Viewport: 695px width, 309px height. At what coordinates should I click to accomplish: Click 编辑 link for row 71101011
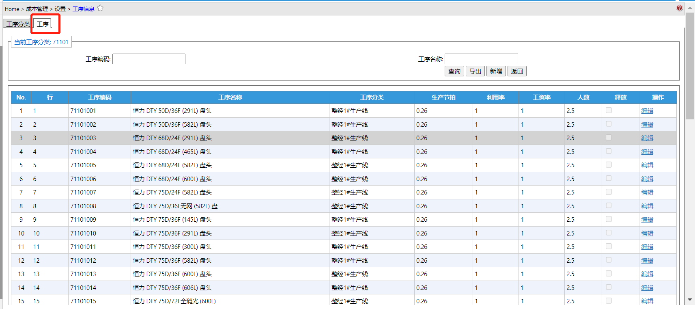coord(647,247)
